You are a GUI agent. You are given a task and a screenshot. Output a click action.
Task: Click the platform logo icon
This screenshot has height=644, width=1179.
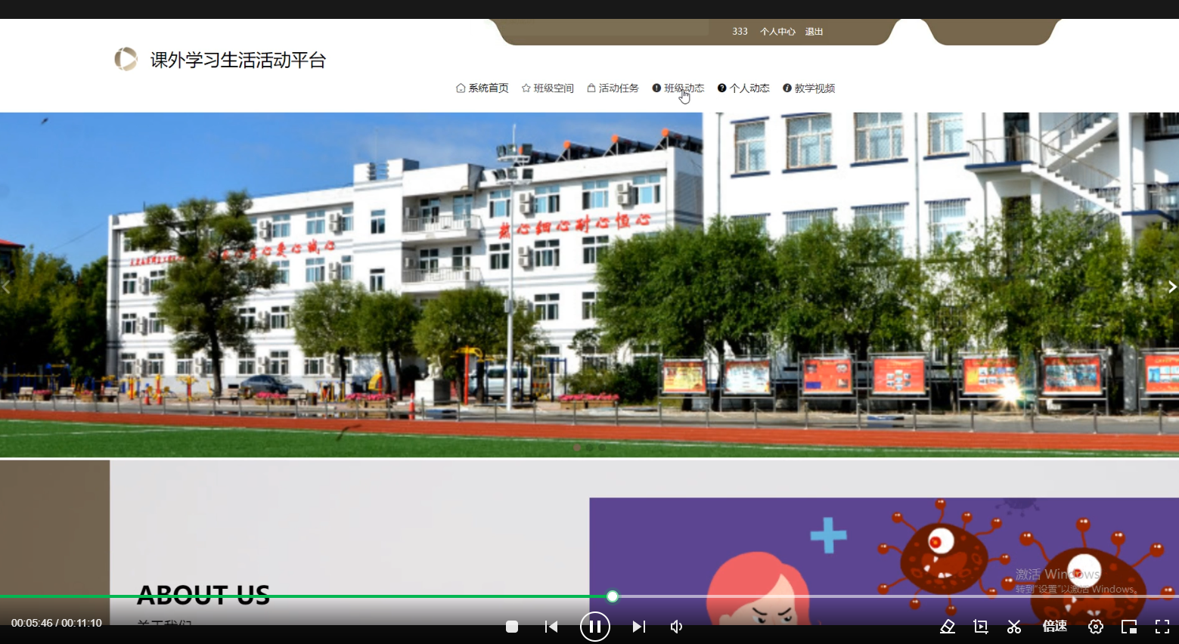coord(126,59)
